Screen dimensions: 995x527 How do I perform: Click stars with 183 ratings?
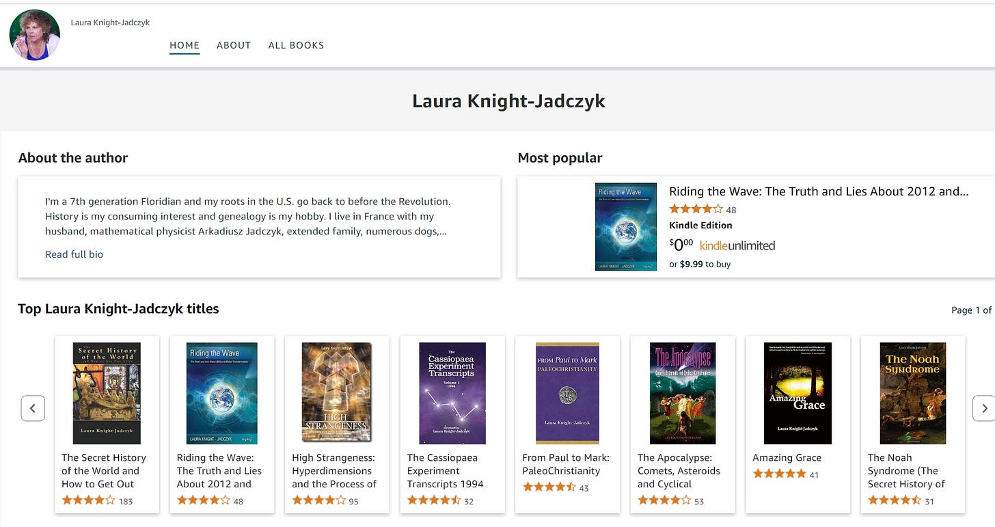coord(88,500)
